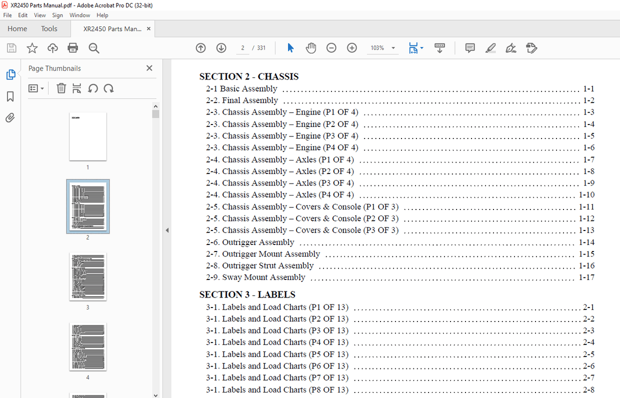This screenshot has height=398, width=620.
Task: Open the View menu
Action: coord(40,15)
